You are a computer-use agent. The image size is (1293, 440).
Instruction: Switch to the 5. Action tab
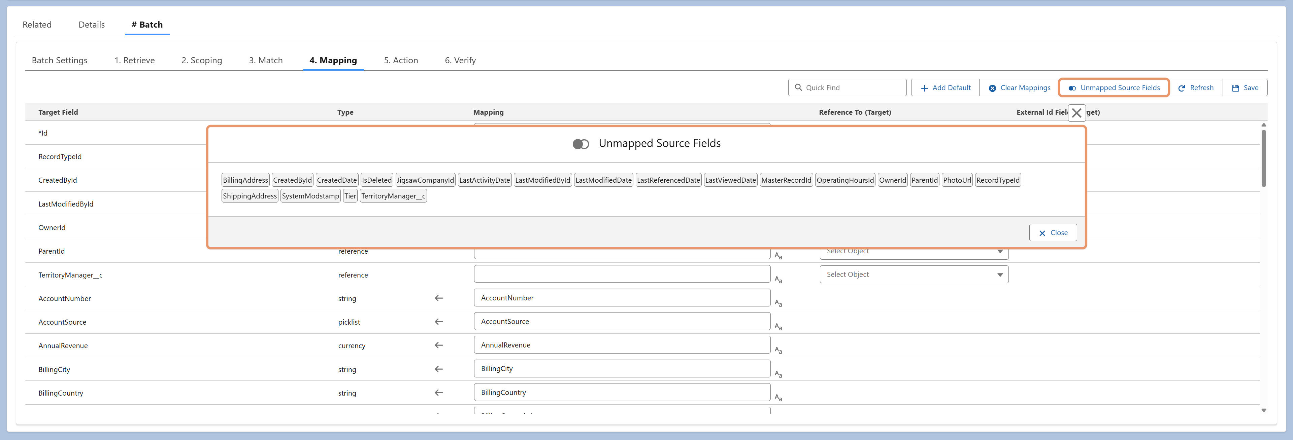coord(401,60)
